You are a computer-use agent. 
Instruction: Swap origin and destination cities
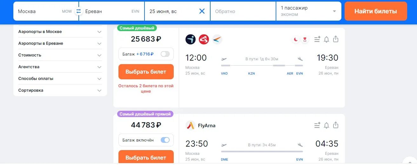78,11
